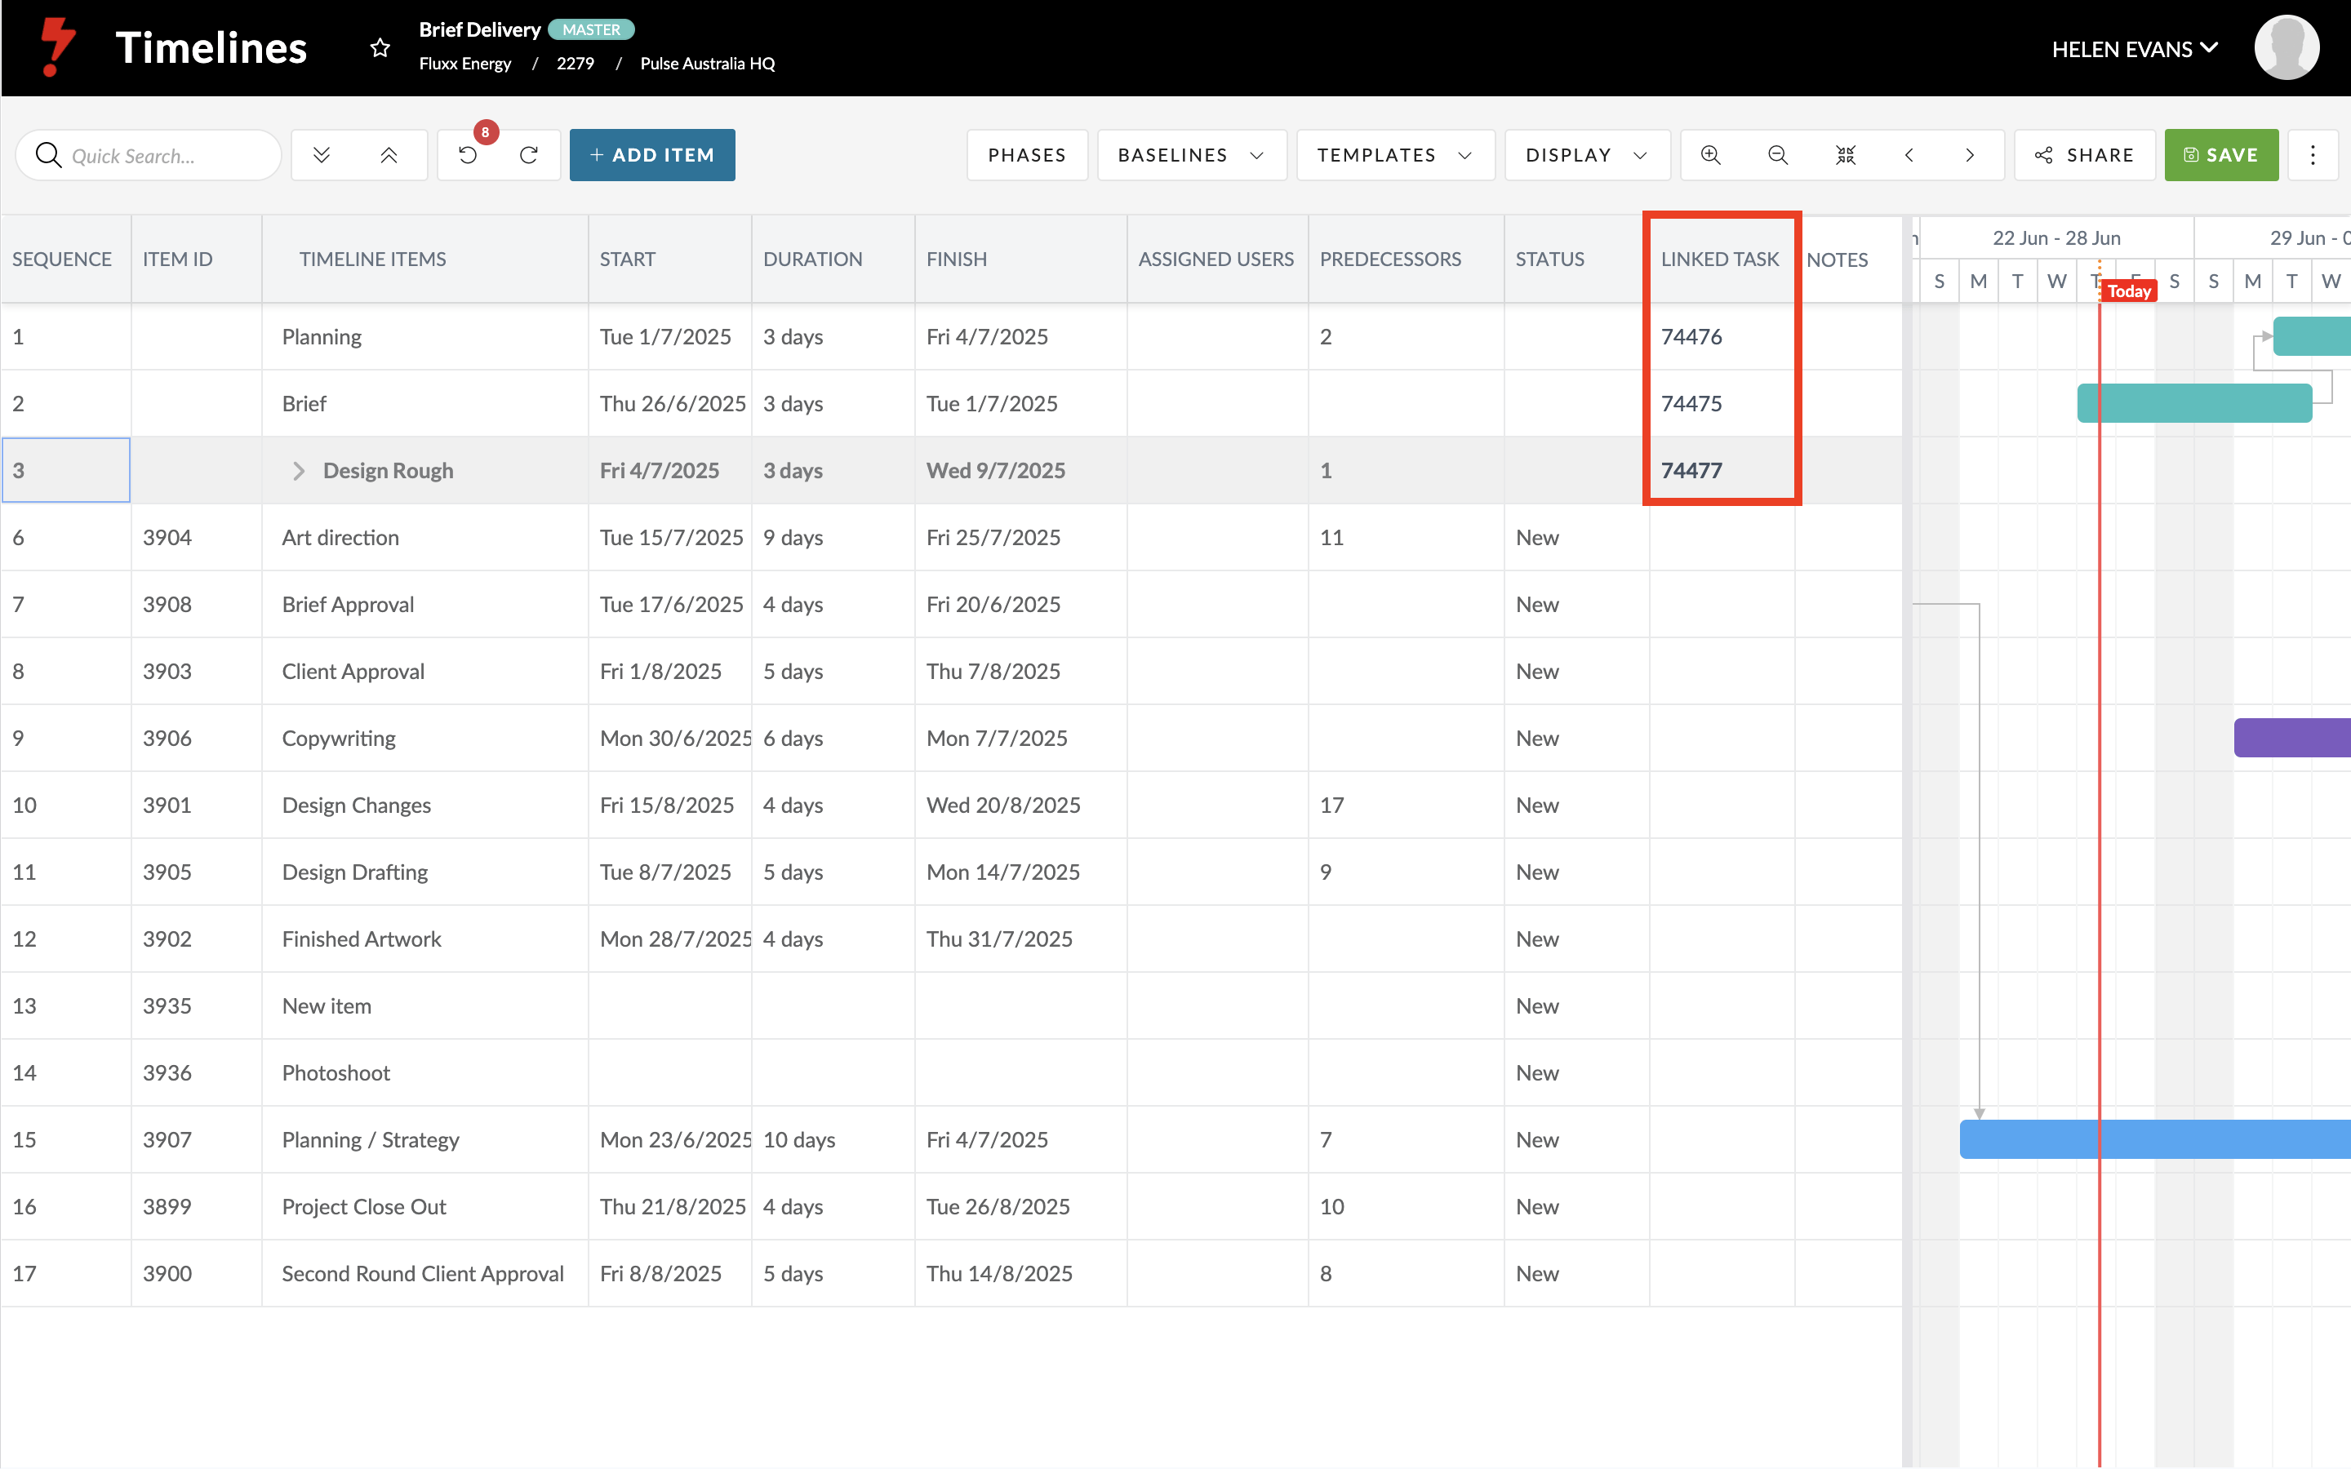Screen dimensions: 2351x1469
Task: Zoom in the Gantt chart
Action: tap(1710, 155)
